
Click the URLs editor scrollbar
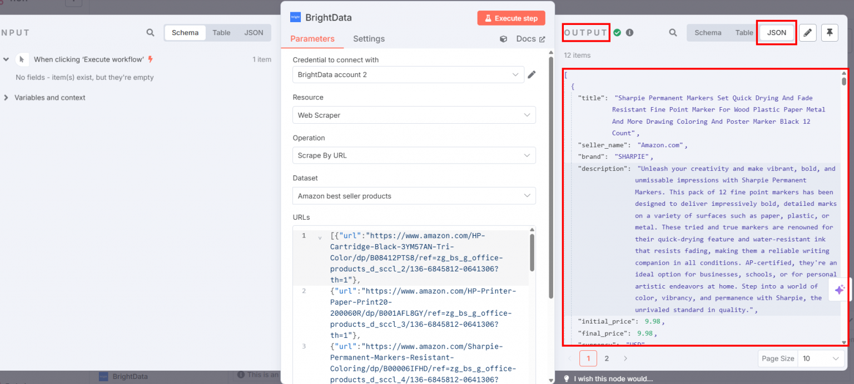tap(532, 252)
